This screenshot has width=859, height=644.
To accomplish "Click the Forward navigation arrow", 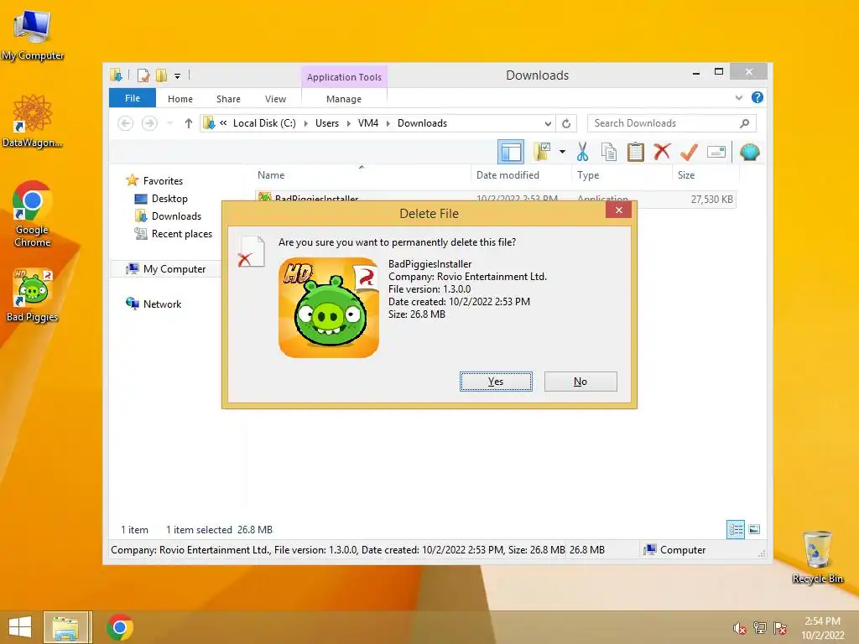I will click(x=149, y=123).
